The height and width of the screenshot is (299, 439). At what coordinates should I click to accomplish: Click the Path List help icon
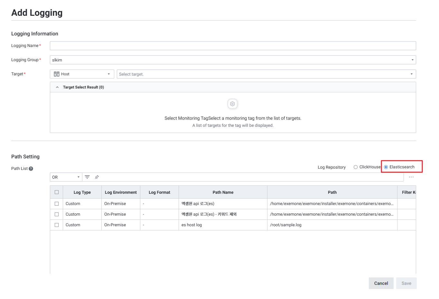coord(31,169)
